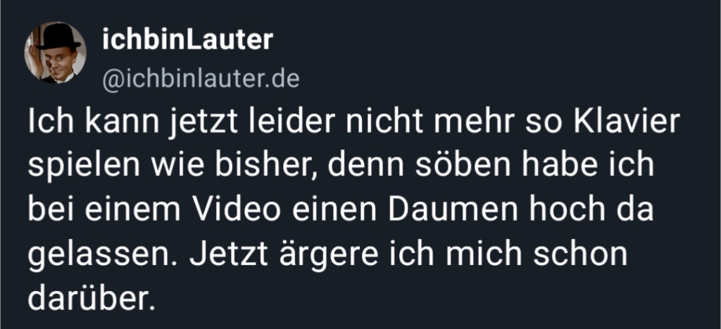Open ichbinLauter's profile picture avatar
This screenshot has width=721, height=329.
55,53
